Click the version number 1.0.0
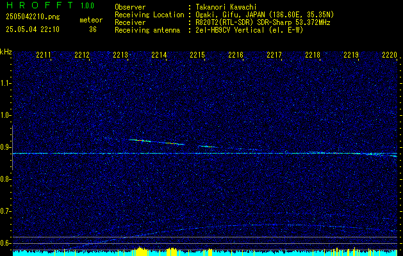 click(87, 5)
